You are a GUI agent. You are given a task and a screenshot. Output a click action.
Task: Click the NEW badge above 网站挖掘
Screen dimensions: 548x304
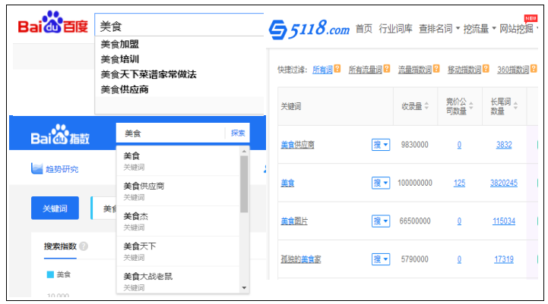[531, 18]
